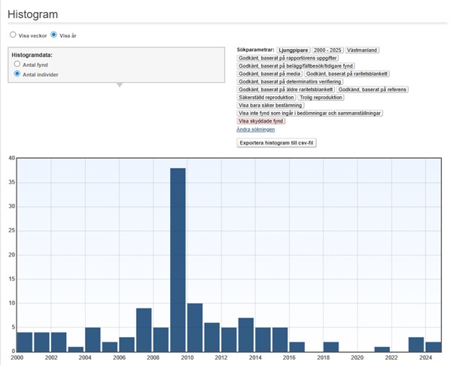Click the "Godkänd, baserat på referens" tag
The image size is (453, 365).
(372, 90)
